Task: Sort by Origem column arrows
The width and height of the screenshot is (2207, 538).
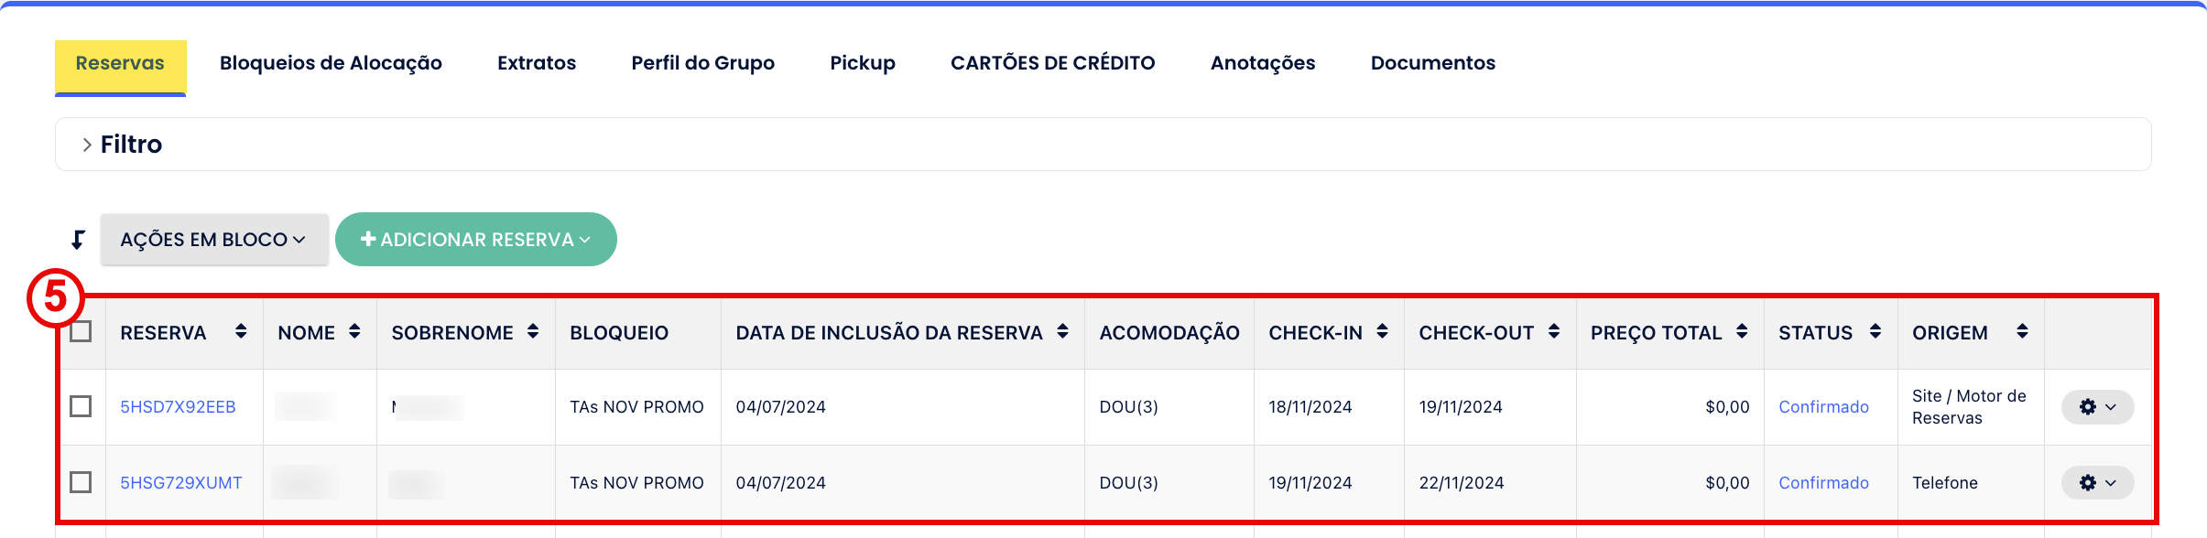Action: (x=2022, y=331)
